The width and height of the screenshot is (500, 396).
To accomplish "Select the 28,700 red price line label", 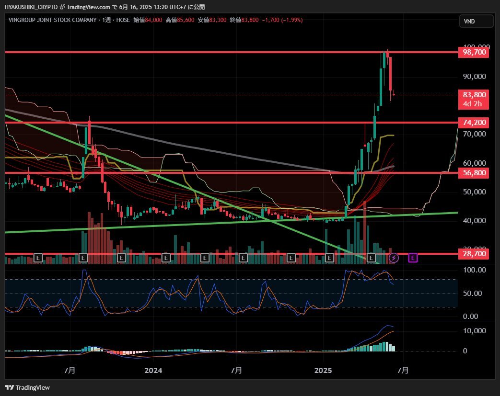I will point(474,254).
